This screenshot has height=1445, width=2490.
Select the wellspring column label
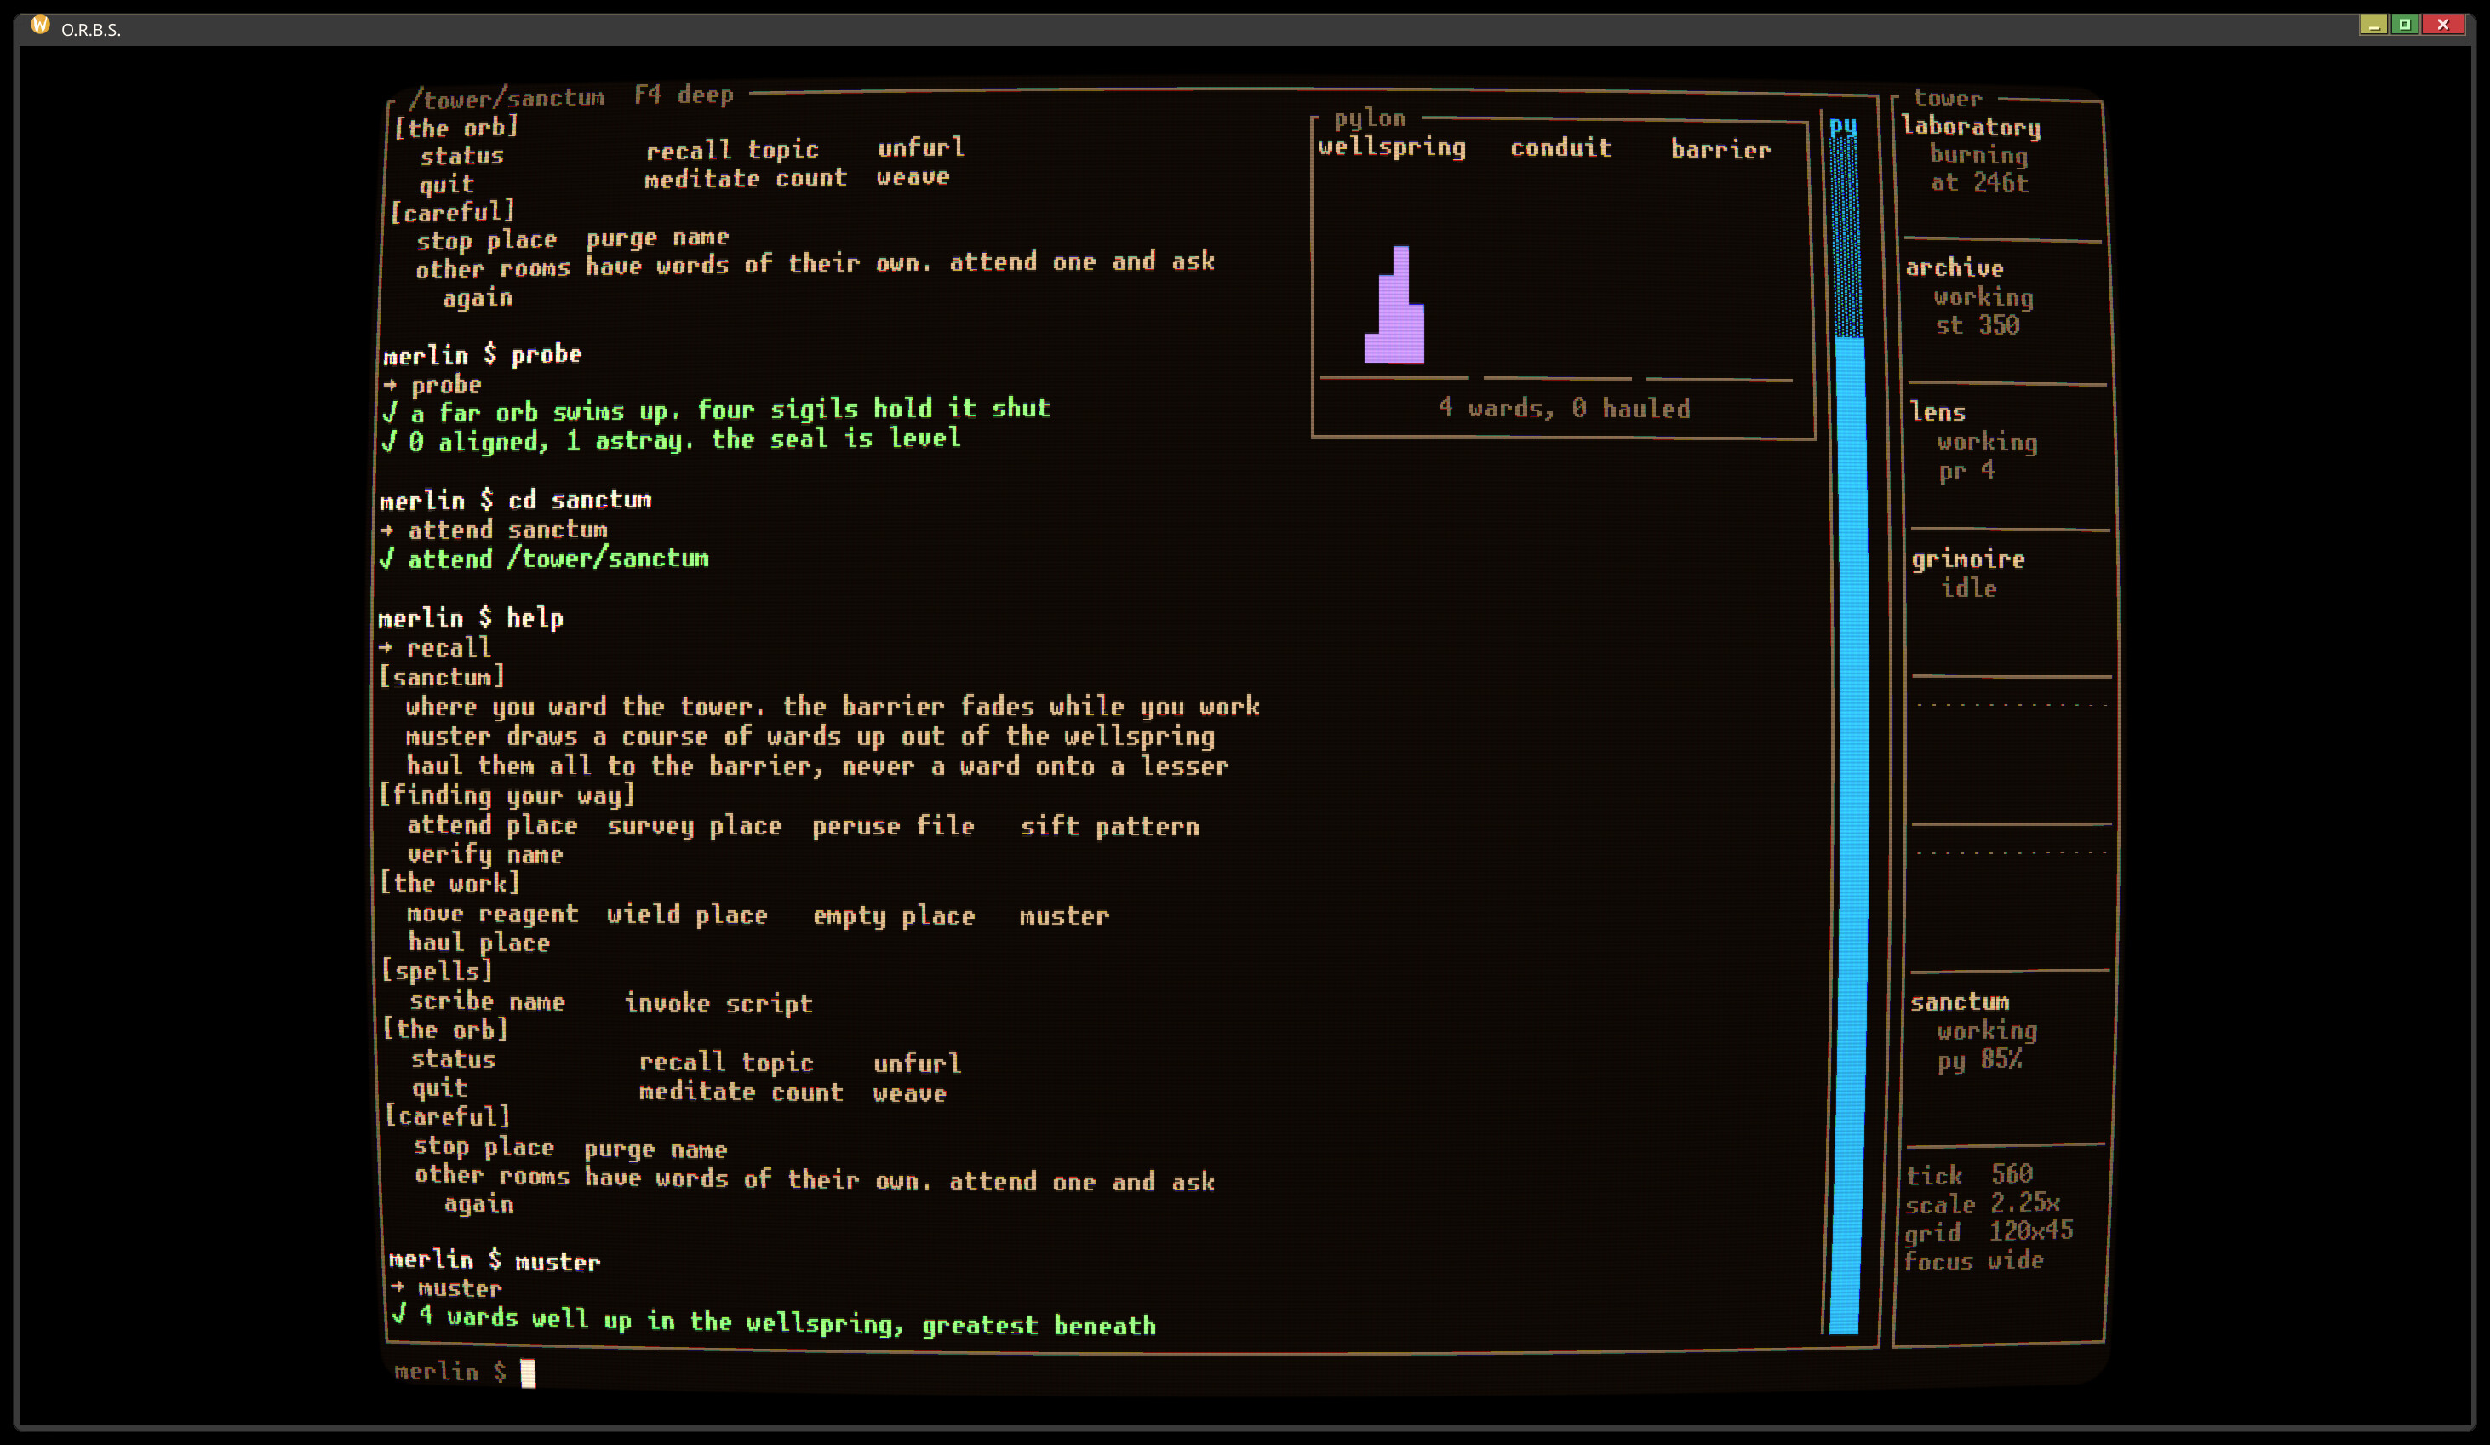pos(1392,148)
